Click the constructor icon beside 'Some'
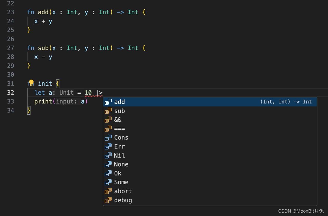 coord(108,182)
